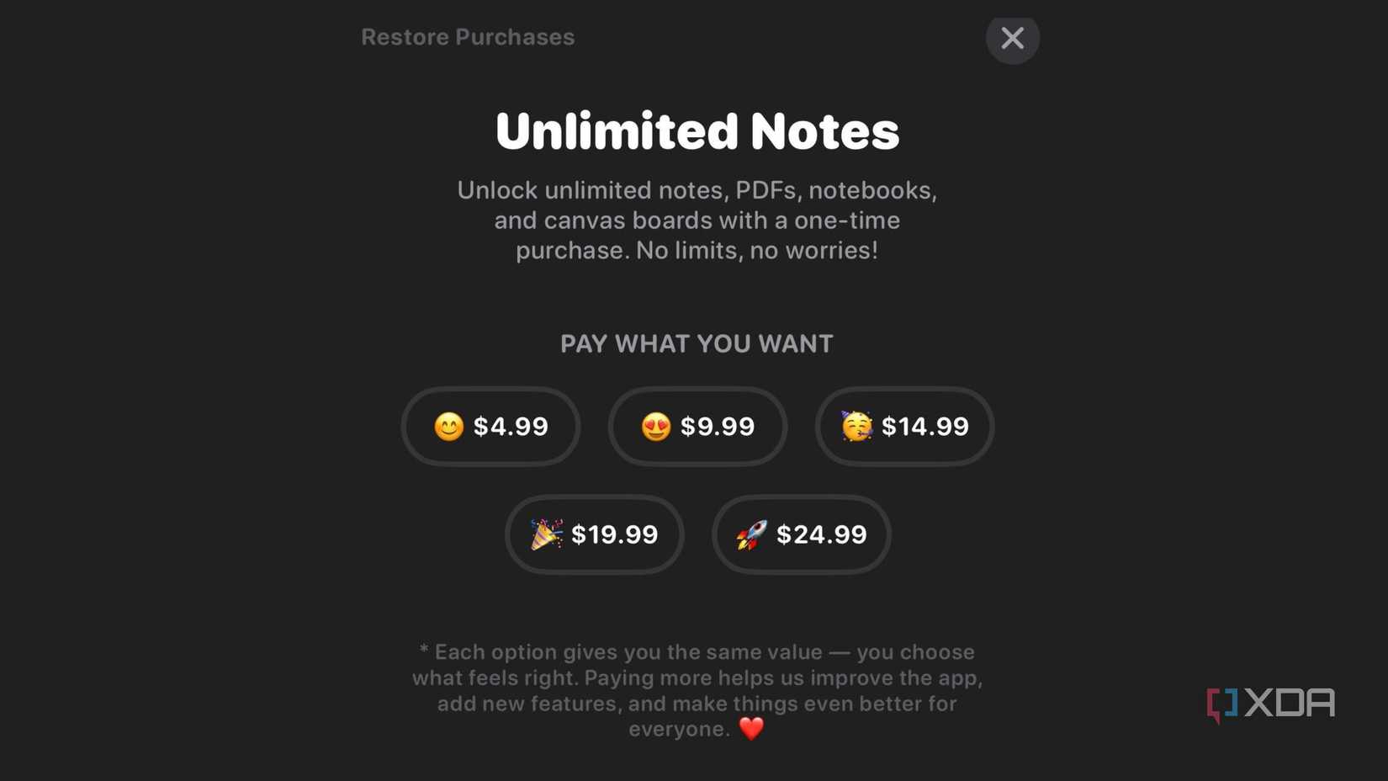Choose the $24.99 top tier
This screenshot has height=781, width=1388.
(801, 534)
